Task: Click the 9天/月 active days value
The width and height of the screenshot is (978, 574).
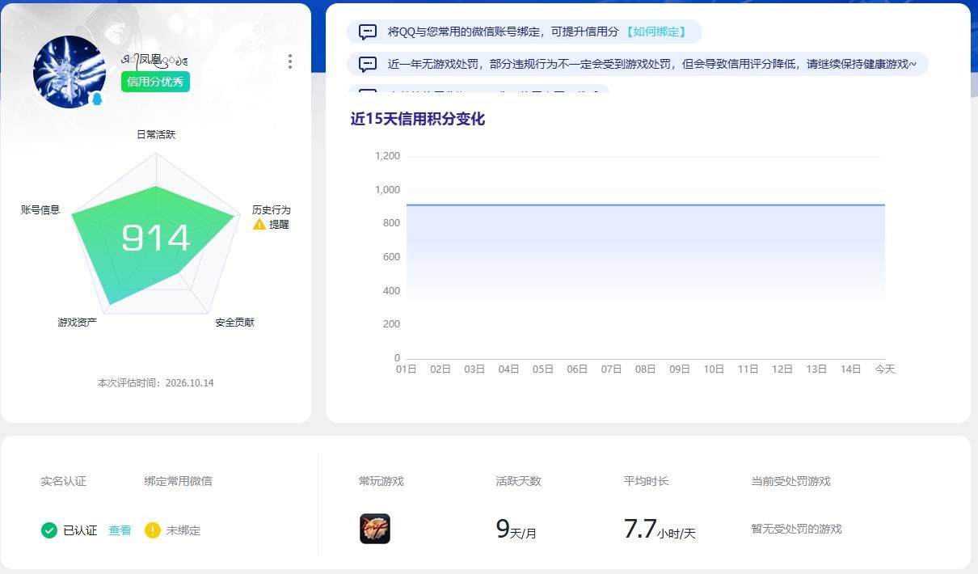Action: [x=516, y=530]
